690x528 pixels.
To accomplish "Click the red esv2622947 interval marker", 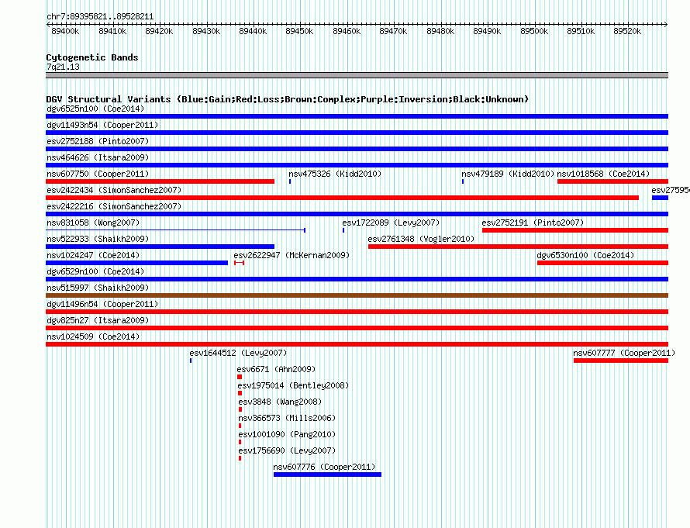I will click(239, 263).
